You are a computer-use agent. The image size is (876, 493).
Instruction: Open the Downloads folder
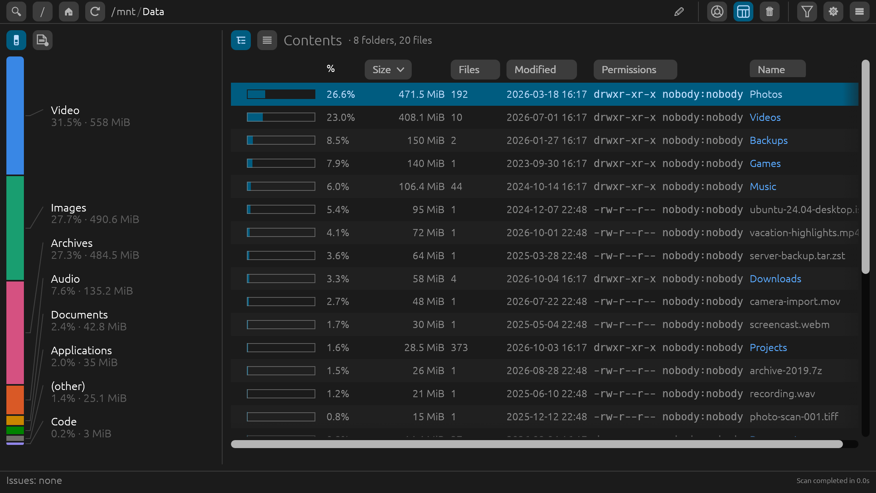pyautogui.click(x=775, y=279)
